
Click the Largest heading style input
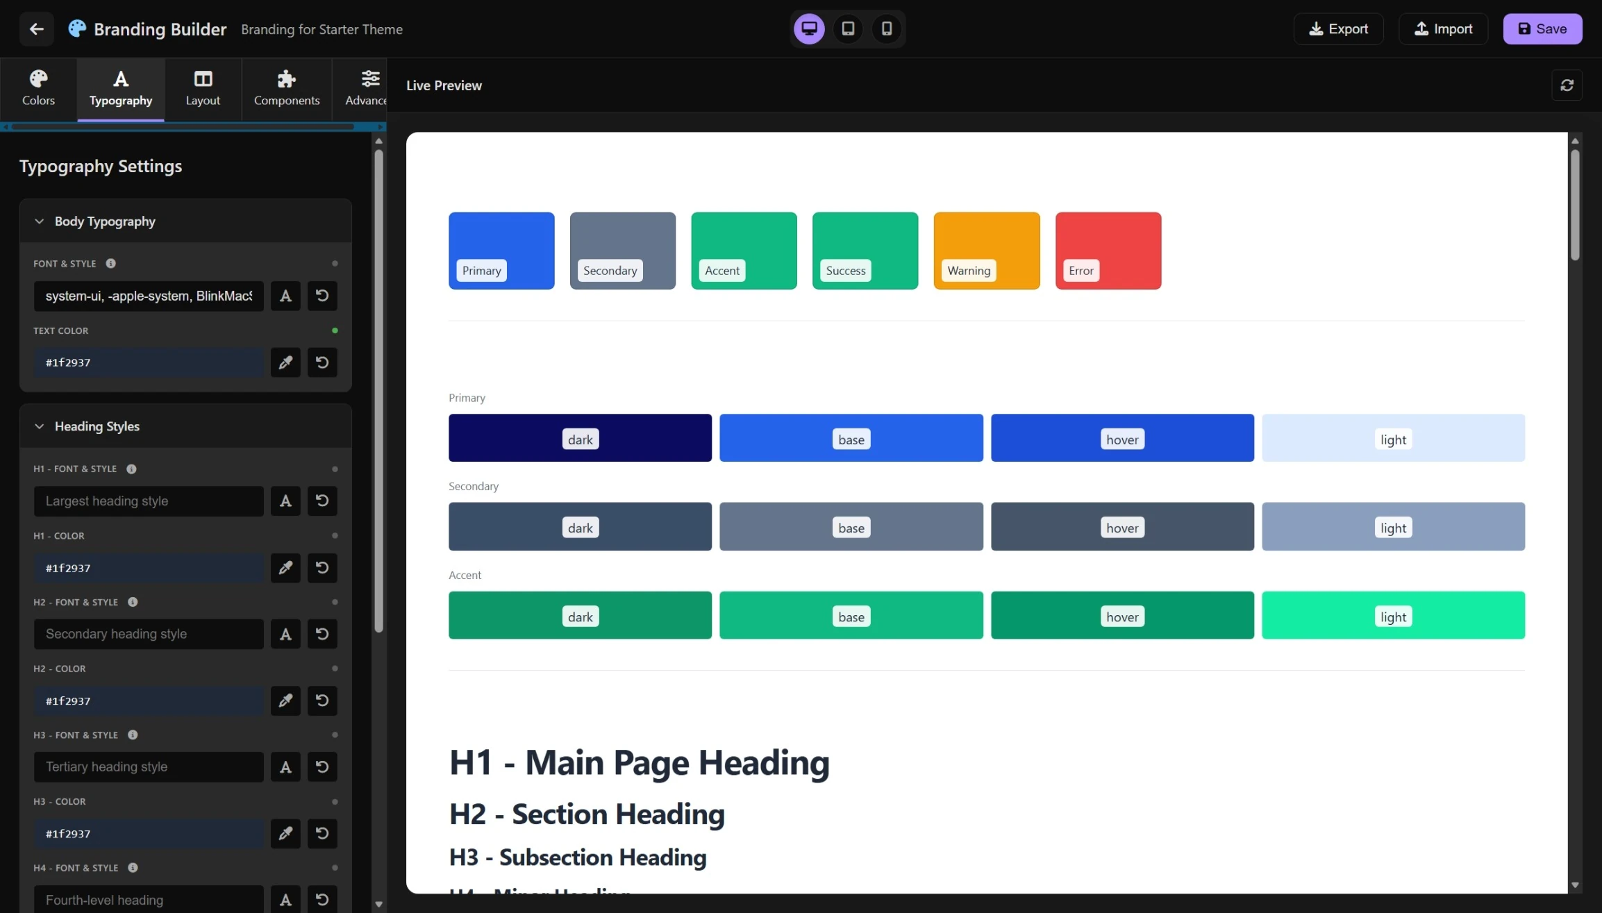tap(149, 501)
